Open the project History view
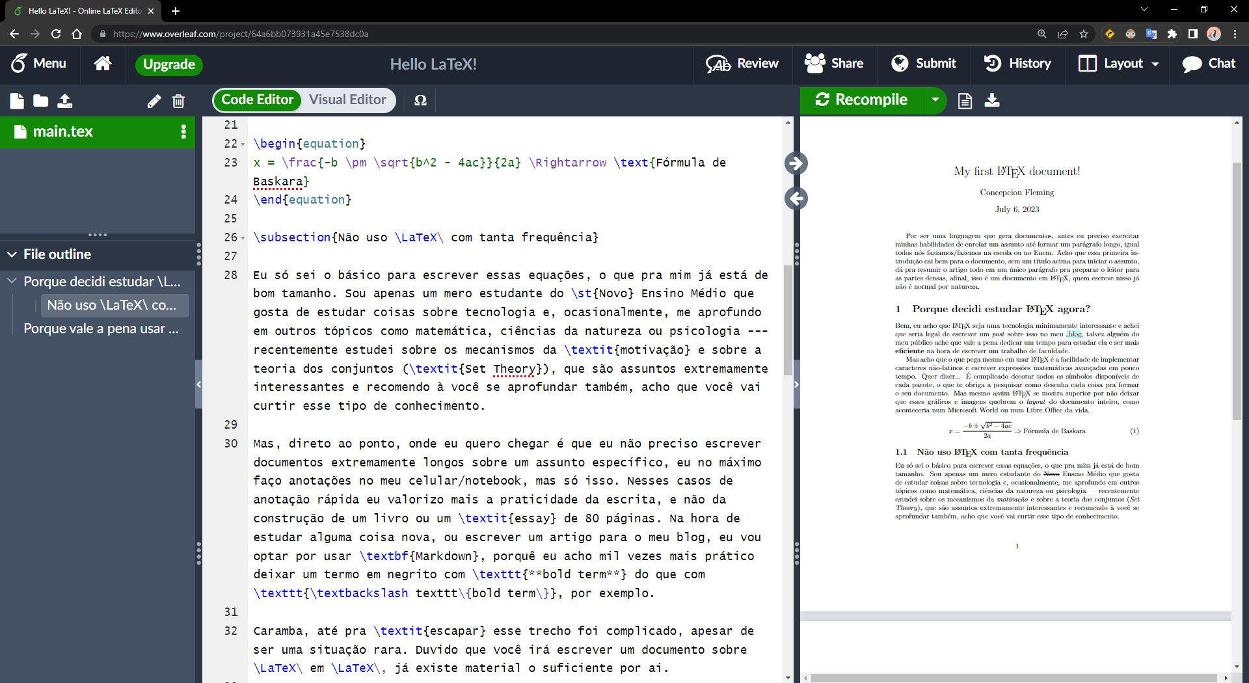Image resolution: width=1249 pixels, height=683 pixels. [x=1017, y=64]
